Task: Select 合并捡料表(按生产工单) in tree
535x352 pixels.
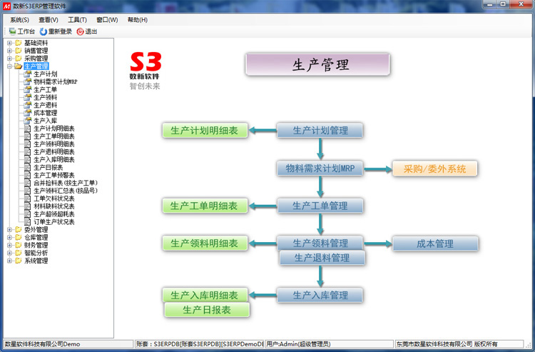Action: [66, 183]
